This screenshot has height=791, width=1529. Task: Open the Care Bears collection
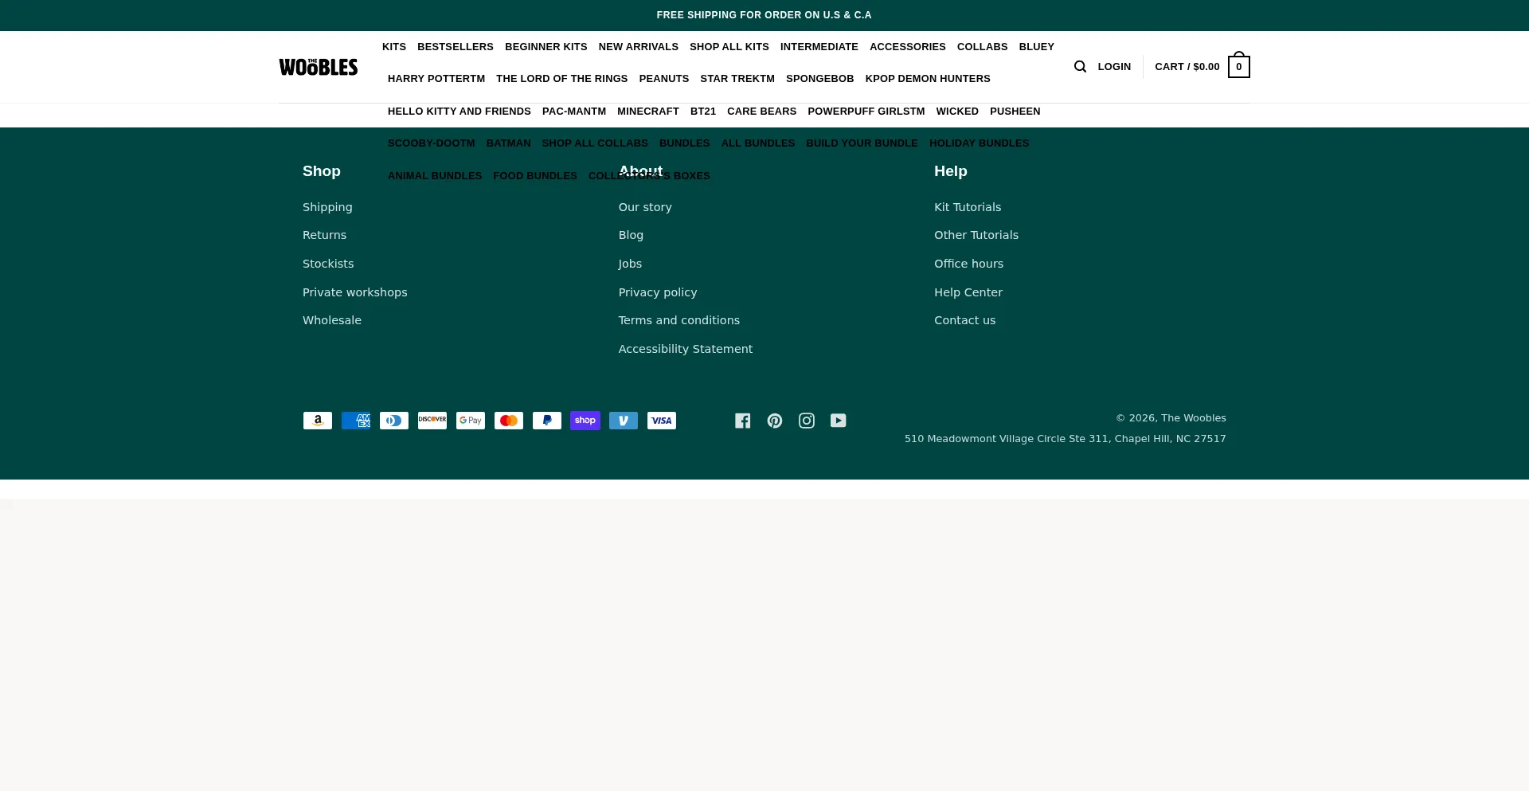[x=762, y=112]
